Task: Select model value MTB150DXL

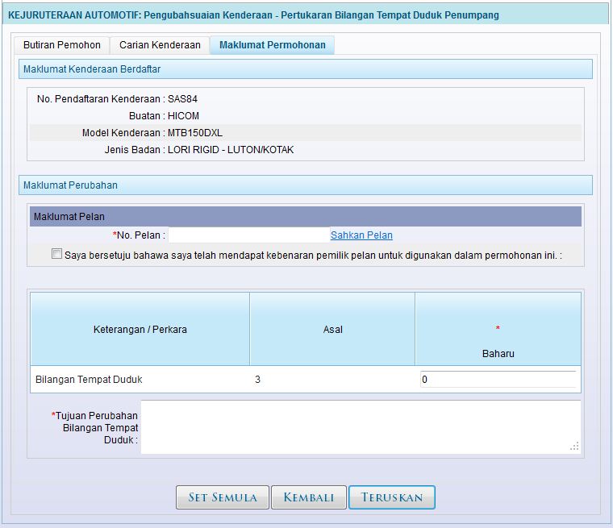Action: tap(195, 133)
